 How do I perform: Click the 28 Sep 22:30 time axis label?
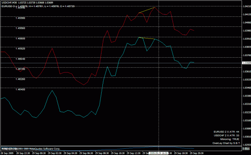tap(23, 153)
